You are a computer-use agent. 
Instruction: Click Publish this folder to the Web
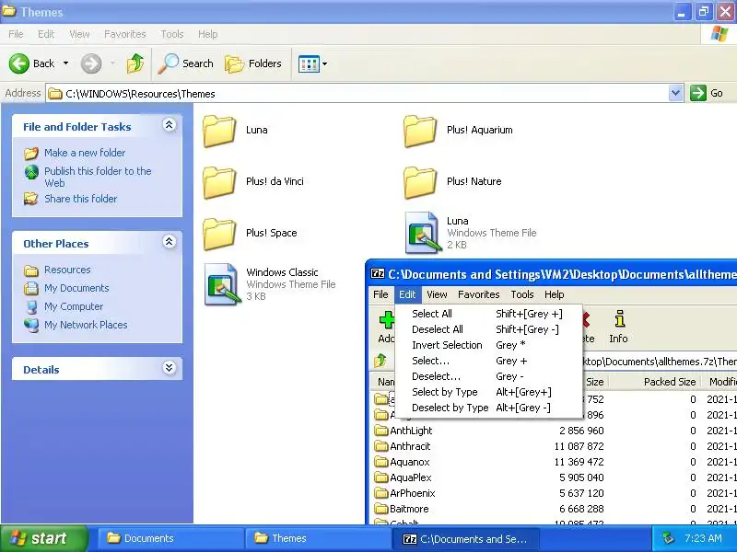pyautogui.click(x=98, y=177)
